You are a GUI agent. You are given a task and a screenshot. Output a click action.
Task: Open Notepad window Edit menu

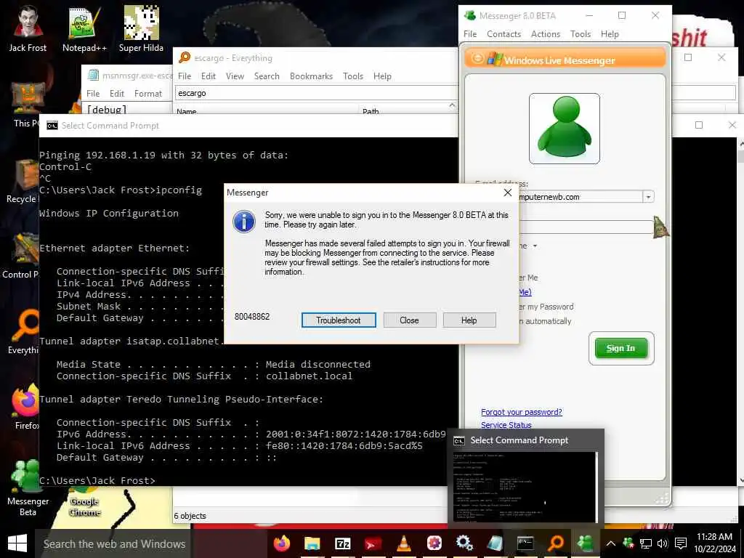(x=117, y=94)
